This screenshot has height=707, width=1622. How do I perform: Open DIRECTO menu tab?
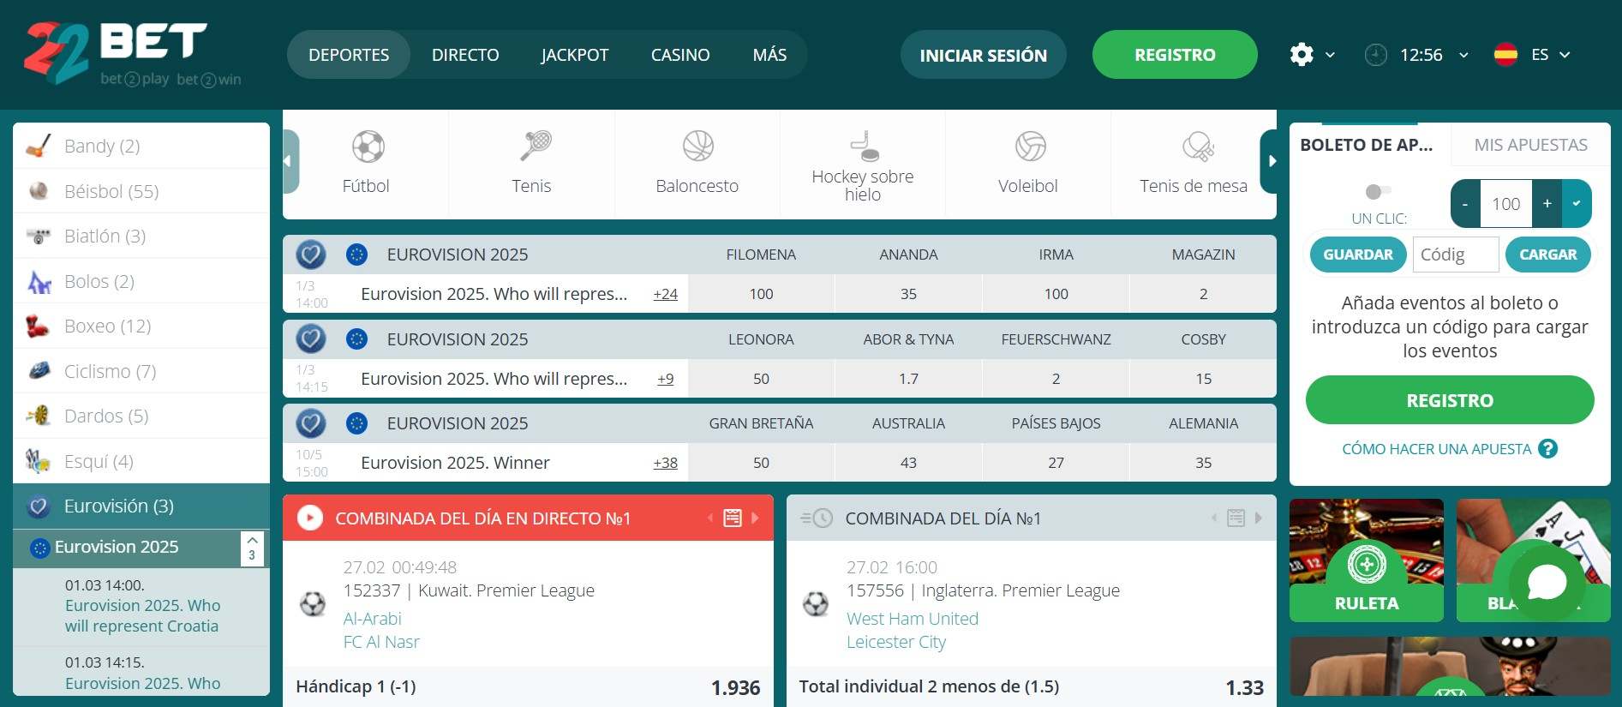465,55
